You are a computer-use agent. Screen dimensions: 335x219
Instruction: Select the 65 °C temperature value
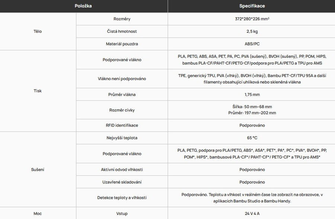click(x=252, y=138)
